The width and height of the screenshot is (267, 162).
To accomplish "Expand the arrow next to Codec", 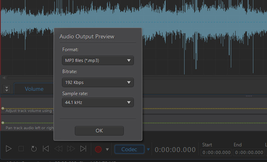I will click(x=148, y=149).
